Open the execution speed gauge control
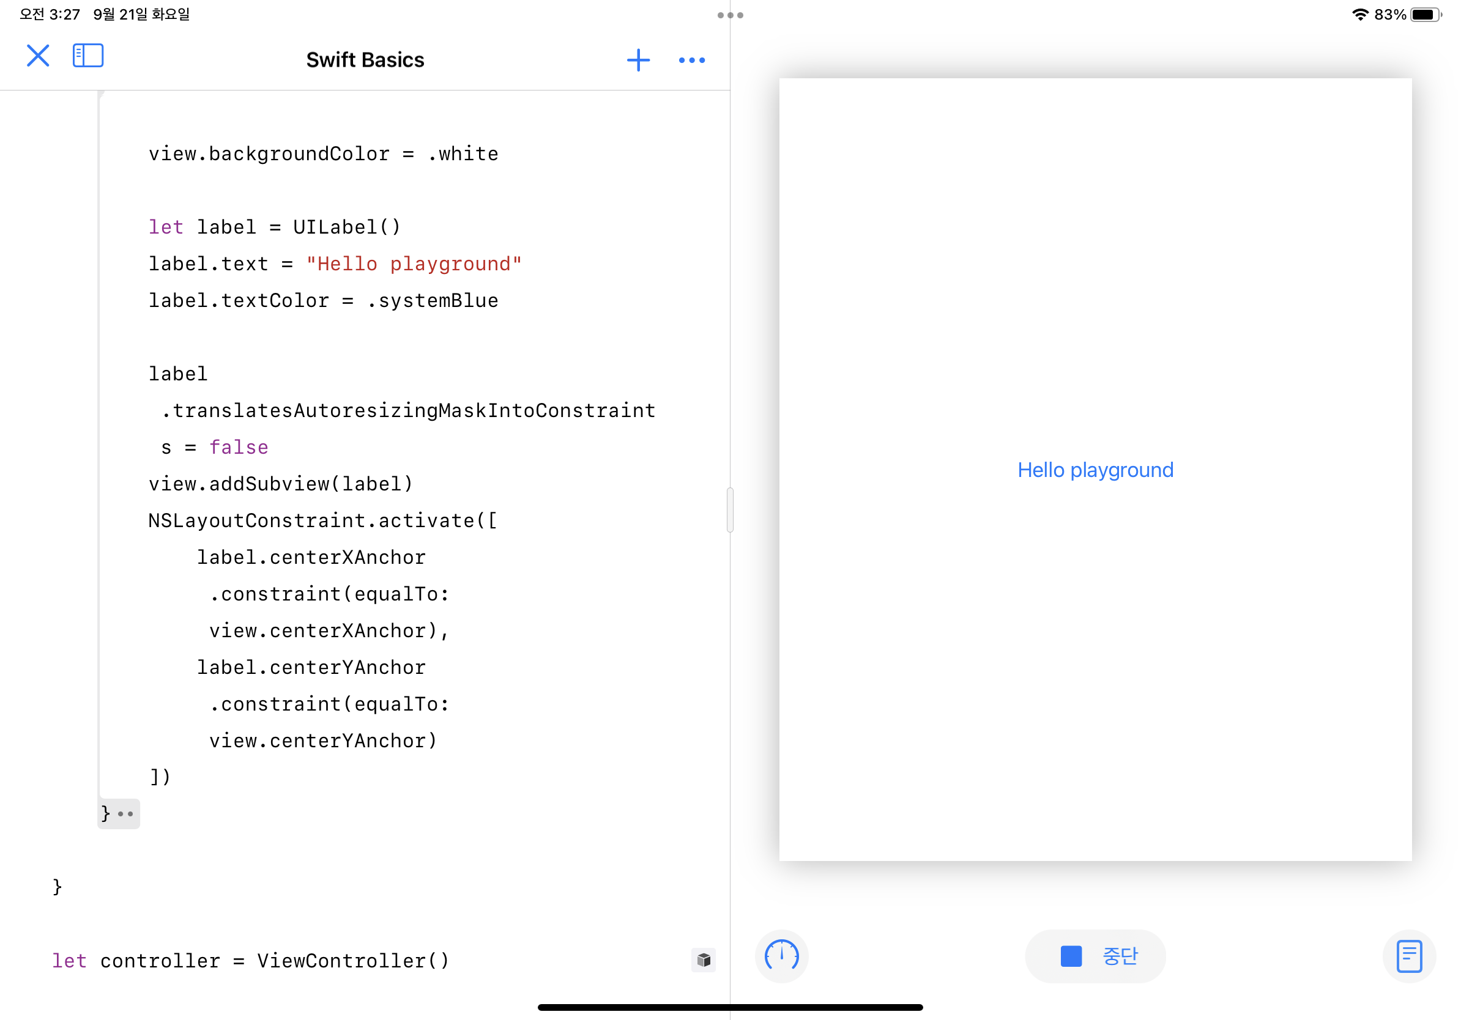 [x=781, y=956]
